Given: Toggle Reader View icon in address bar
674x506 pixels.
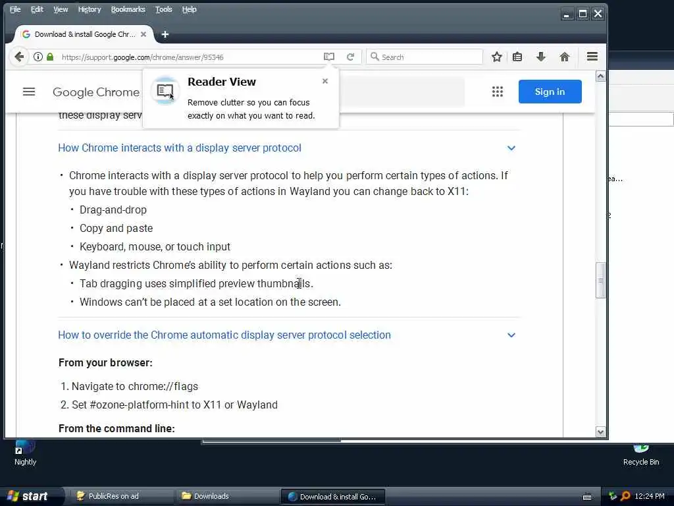Looking at the screenshot, I should coord(329,57).
